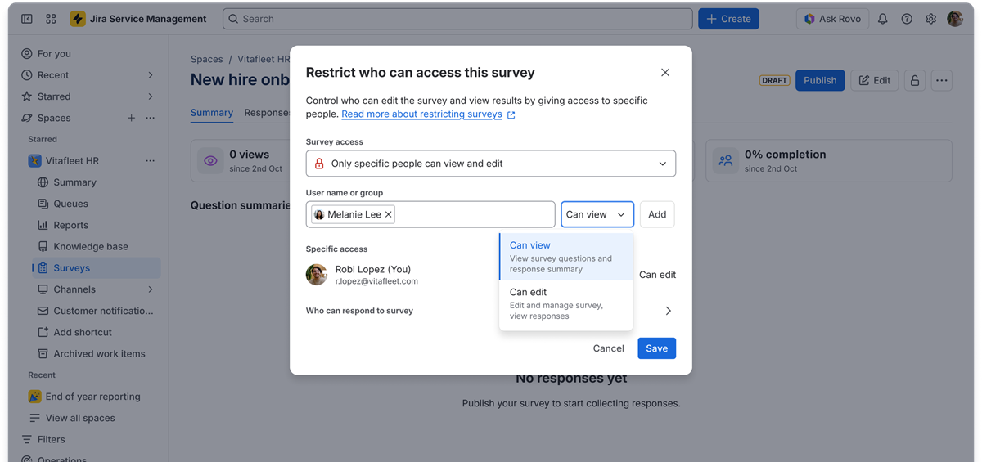
Task: Choose the Can view option
Action: tap(566, 257)
